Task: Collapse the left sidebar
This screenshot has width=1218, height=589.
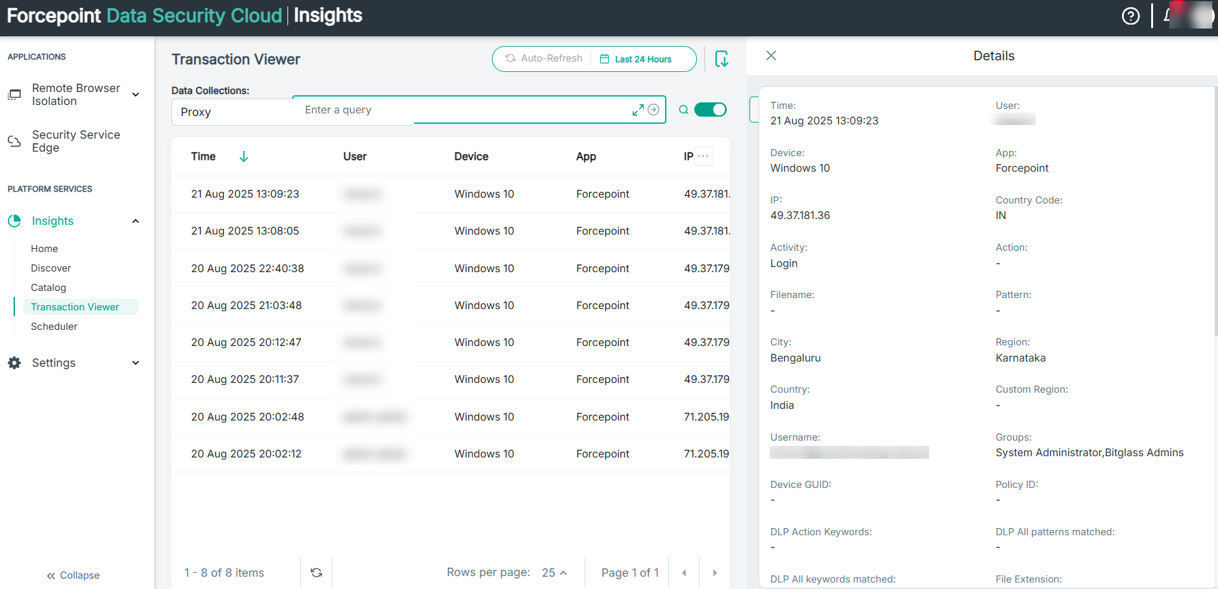Action: tap(73, 575)
